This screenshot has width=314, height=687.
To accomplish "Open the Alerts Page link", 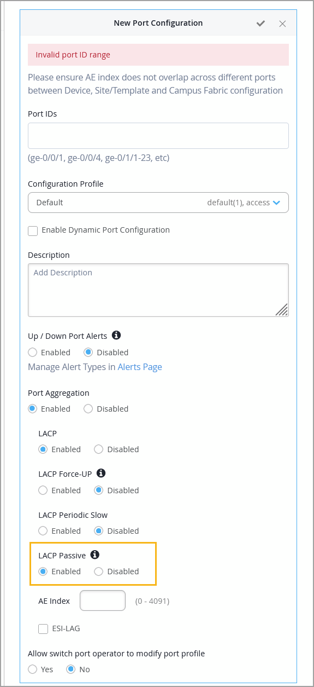I will (140, 367).
